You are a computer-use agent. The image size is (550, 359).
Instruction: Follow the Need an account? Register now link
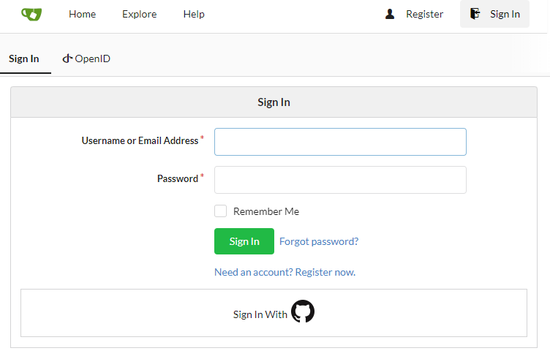click(285, 272)
